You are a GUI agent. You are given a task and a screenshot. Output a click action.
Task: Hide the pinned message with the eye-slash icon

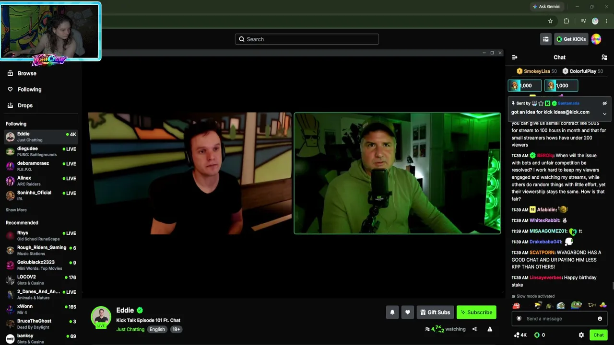tap(604, 103)
